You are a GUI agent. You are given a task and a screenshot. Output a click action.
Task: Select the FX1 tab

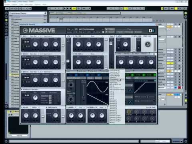pyautogui.click(x=123, y=54)
